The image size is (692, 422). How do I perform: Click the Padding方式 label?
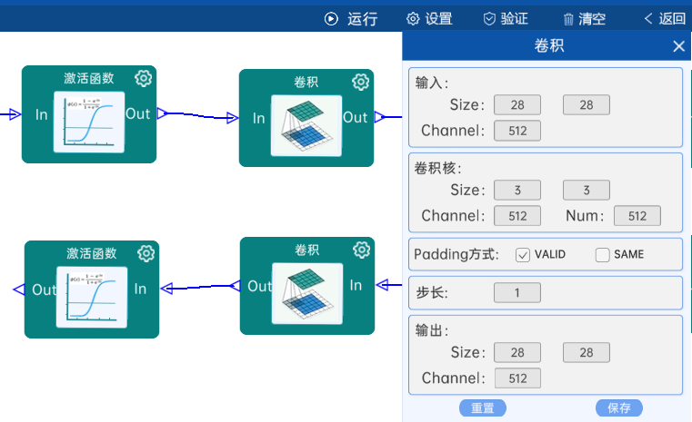point(456,255)
